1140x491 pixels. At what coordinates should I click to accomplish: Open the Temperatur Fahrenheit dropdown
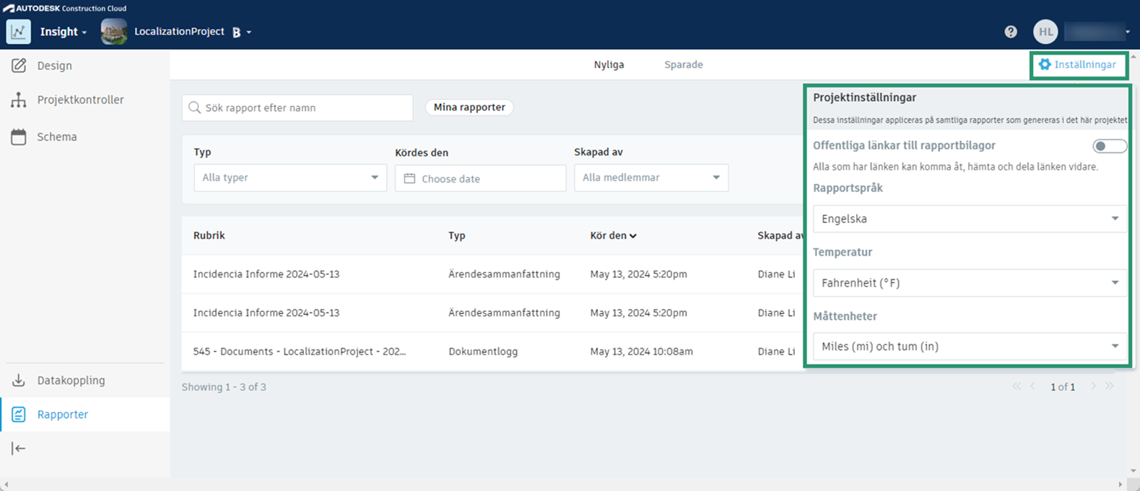(x=970, y=283)
